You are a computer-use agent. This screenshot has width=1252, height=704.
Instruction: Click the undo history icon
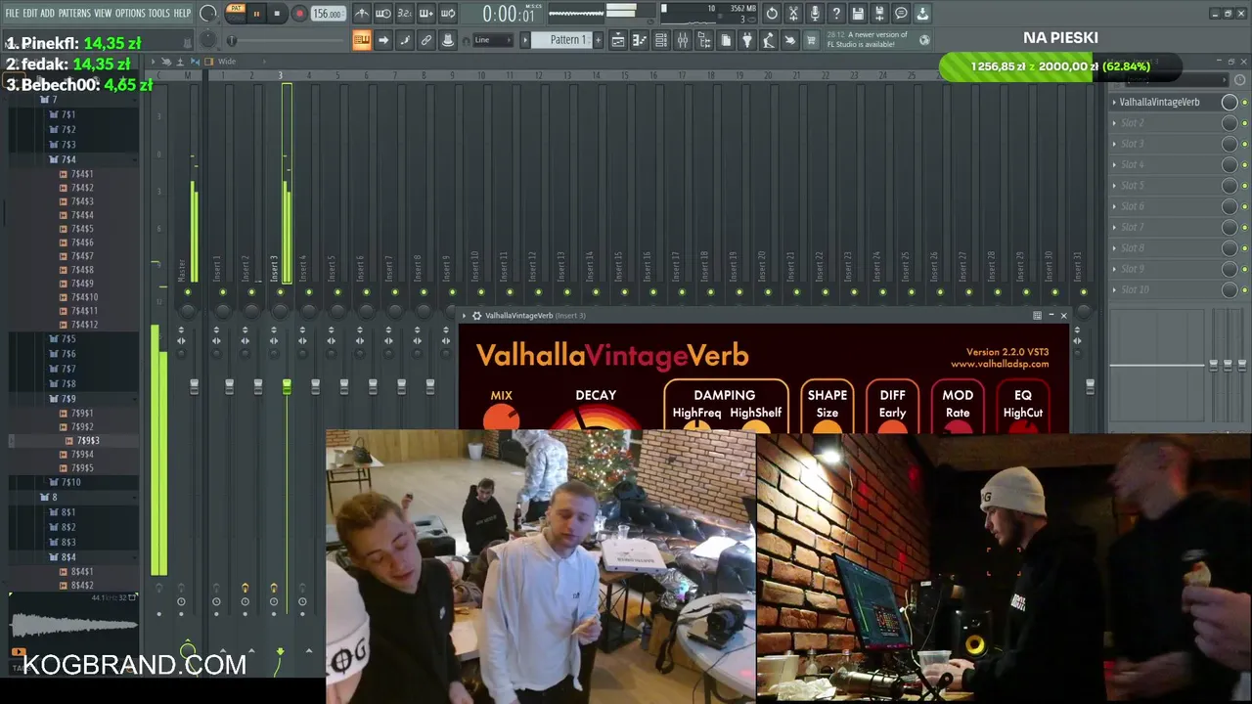point(772,14)
